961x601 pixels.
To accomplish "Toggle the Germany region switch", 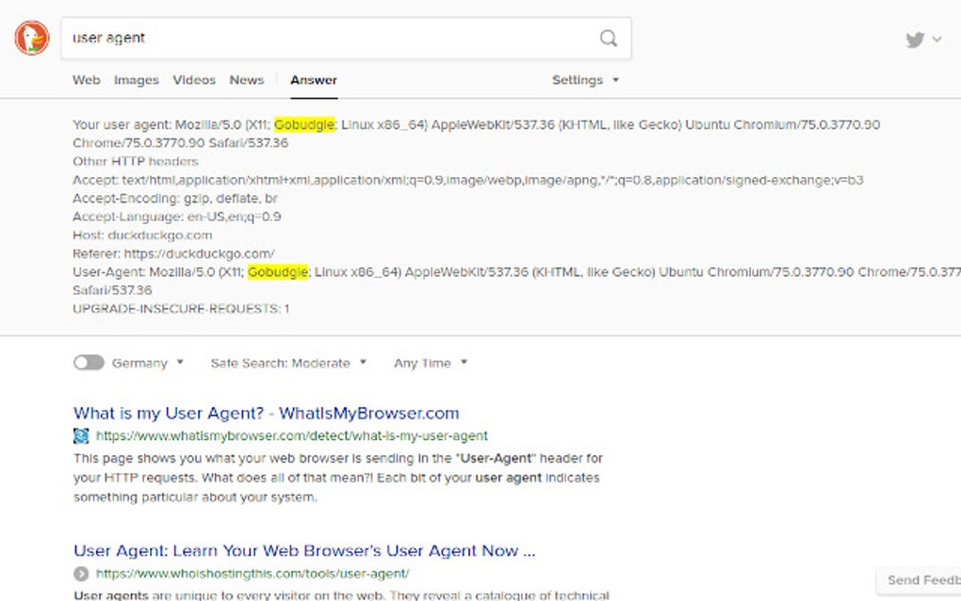I will 88,363.
